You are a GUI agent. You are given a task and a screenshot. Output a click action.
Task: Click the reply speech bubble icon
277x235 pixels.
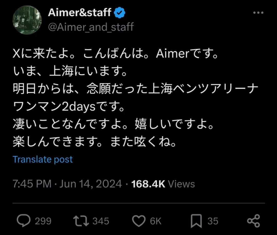pyautogui.click(x=24, y=221)
